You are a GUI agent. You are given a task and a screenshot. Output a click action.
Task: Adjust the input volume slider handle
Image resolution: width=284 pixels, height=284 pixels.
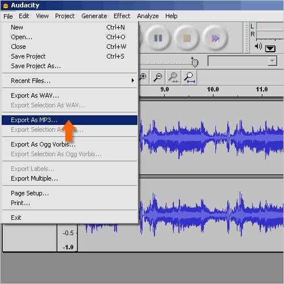[x=195, y=62]
